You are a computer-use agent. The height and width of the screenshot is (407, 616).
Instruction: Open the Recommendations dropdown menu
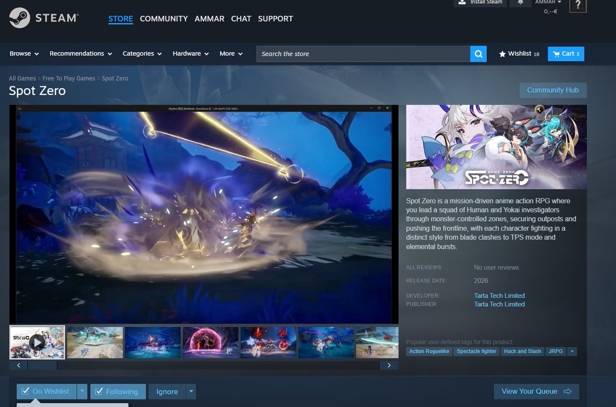click(x=80, y=53)
